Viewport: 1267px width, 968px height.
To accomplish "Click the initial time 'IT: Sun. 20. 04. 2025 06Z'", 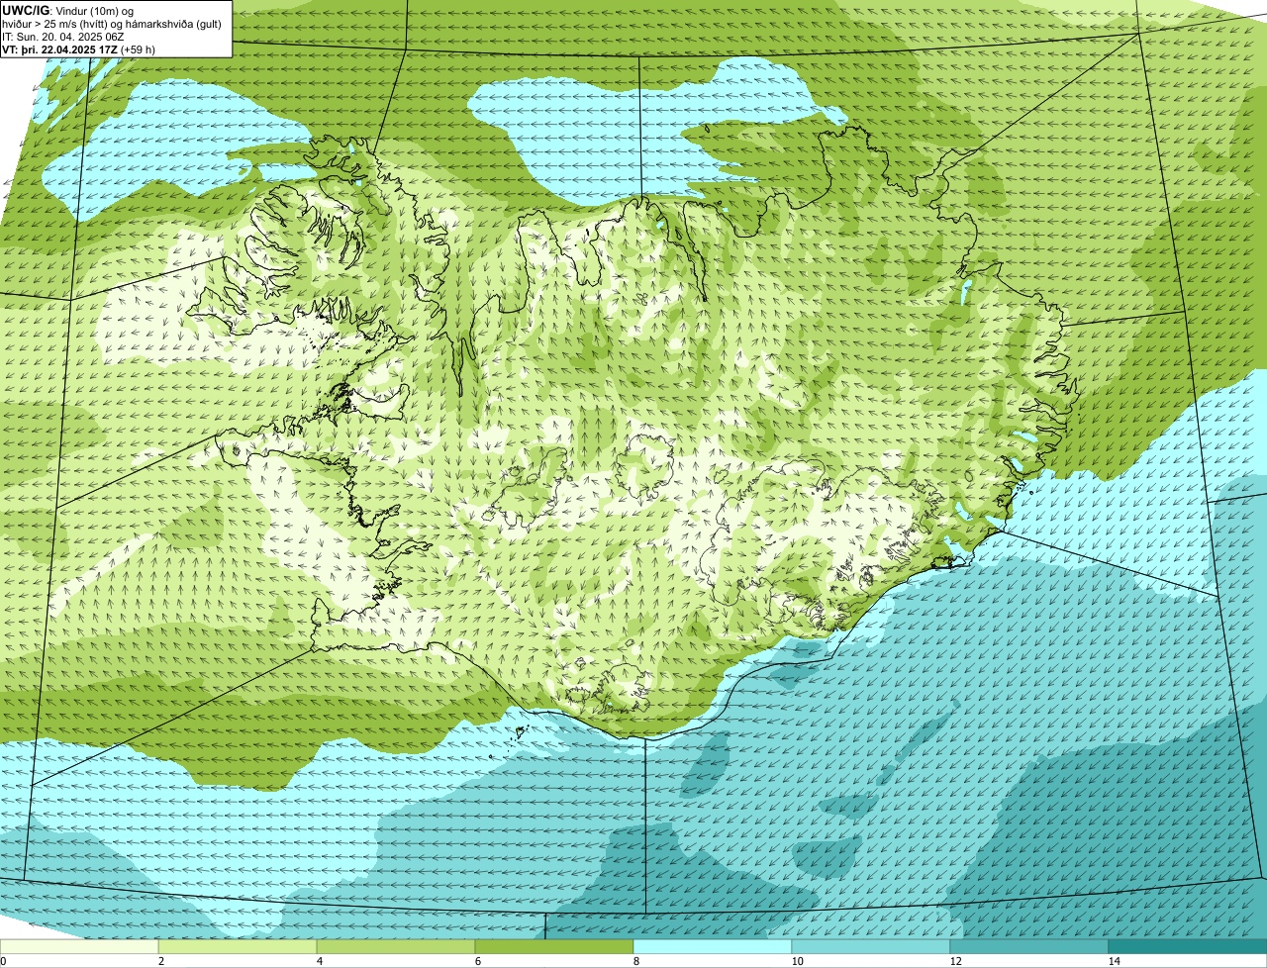I will (63, 36).
